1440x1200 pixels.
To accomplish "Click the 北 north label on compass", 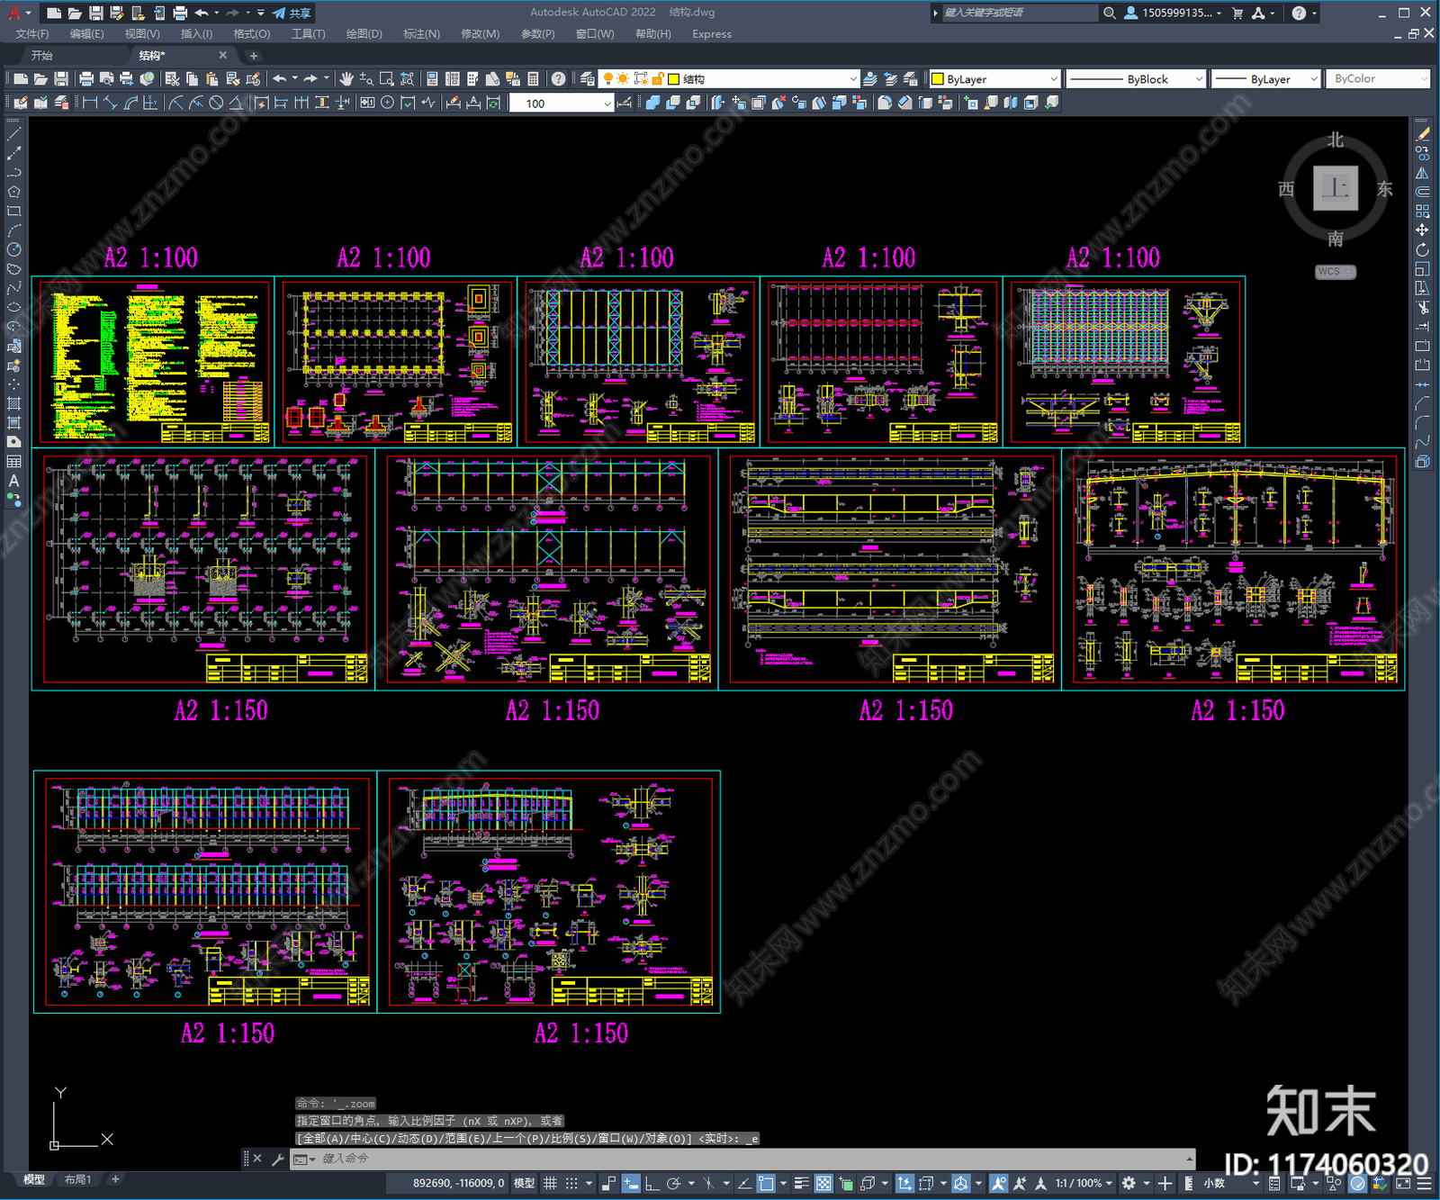I will [x=1336, y=140].
